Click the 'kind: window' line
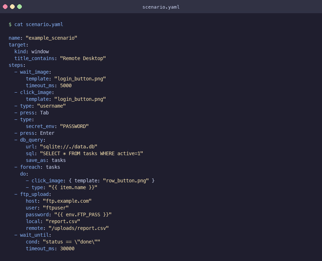Viewport: 322px width, 261px height. 31,51
